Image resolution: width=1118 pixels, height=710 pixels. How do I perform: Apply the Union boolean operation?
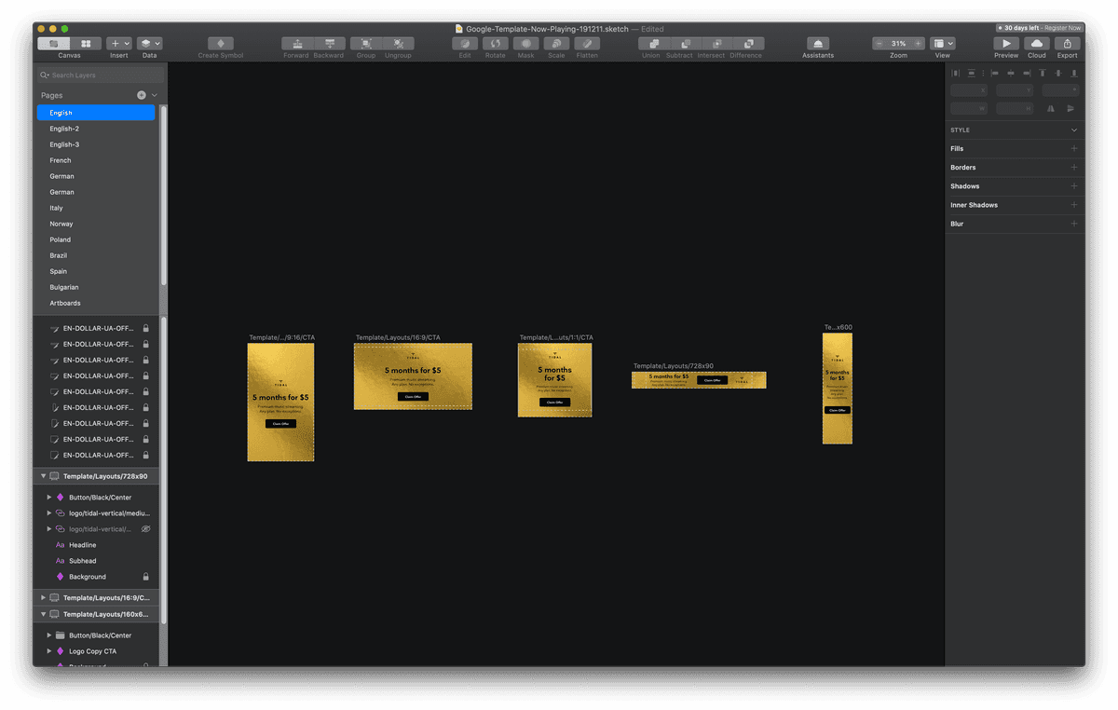tap(654, 44)
